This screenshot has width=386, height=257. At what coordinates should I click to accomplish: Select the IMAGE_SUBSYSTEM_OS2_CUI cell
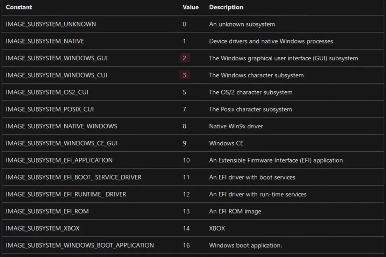coord(49,92)
